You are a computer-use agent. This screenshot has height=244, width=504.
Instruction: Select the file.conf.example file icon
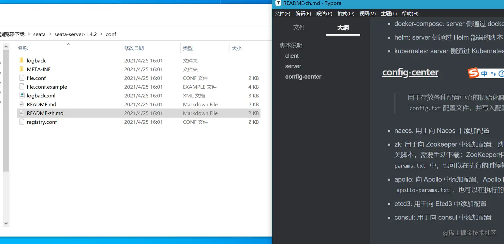pos(22,87)
